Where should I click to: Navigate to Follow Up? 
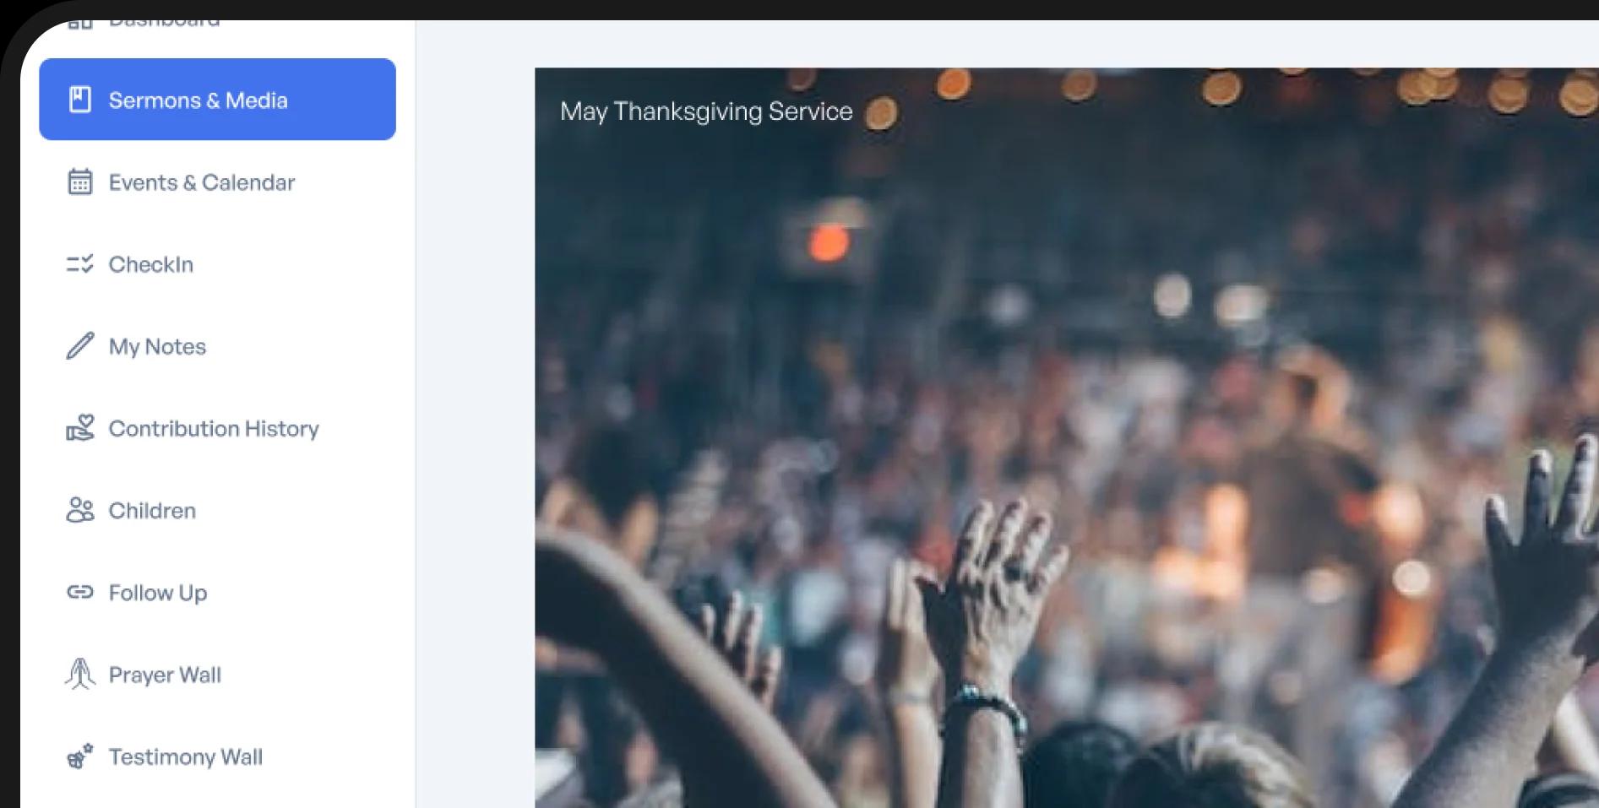(217, 592)
